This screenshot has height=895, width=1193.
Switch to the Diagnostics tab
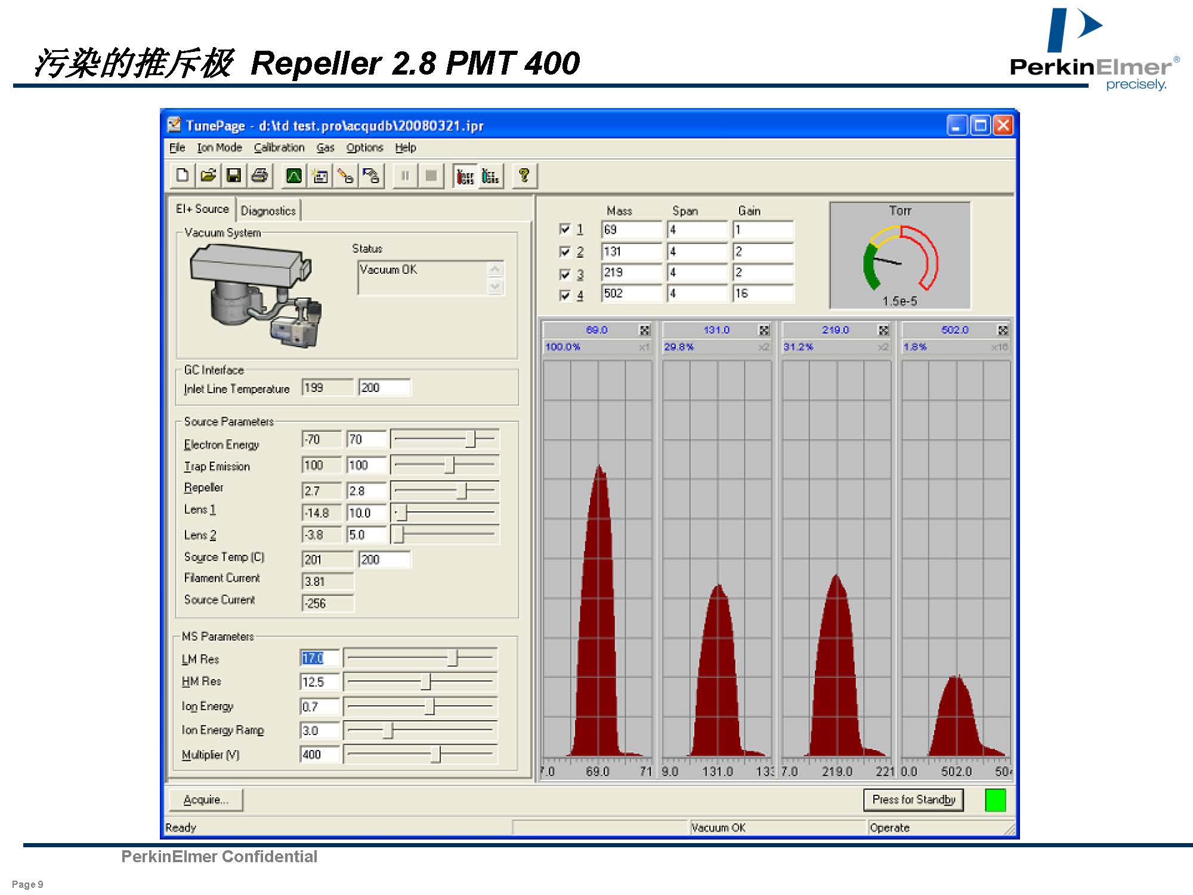pos(268,211)
